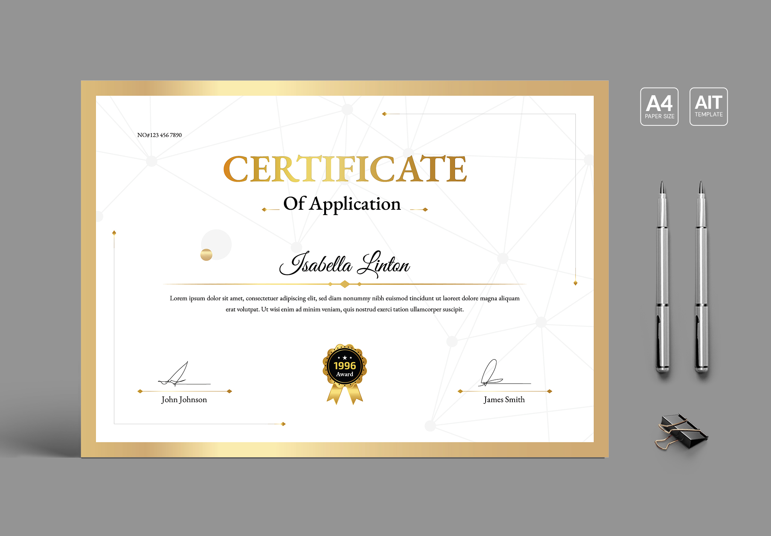771x536 pixels.
Task: Click the small gold circle ornament
Action: pyautogui.click(x=206, y=255)
